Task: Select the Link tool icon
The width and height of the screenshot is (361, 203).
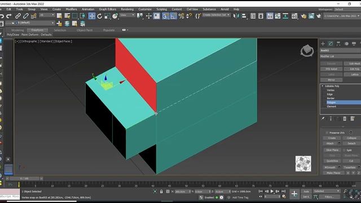Action: (x=18, y=16)
